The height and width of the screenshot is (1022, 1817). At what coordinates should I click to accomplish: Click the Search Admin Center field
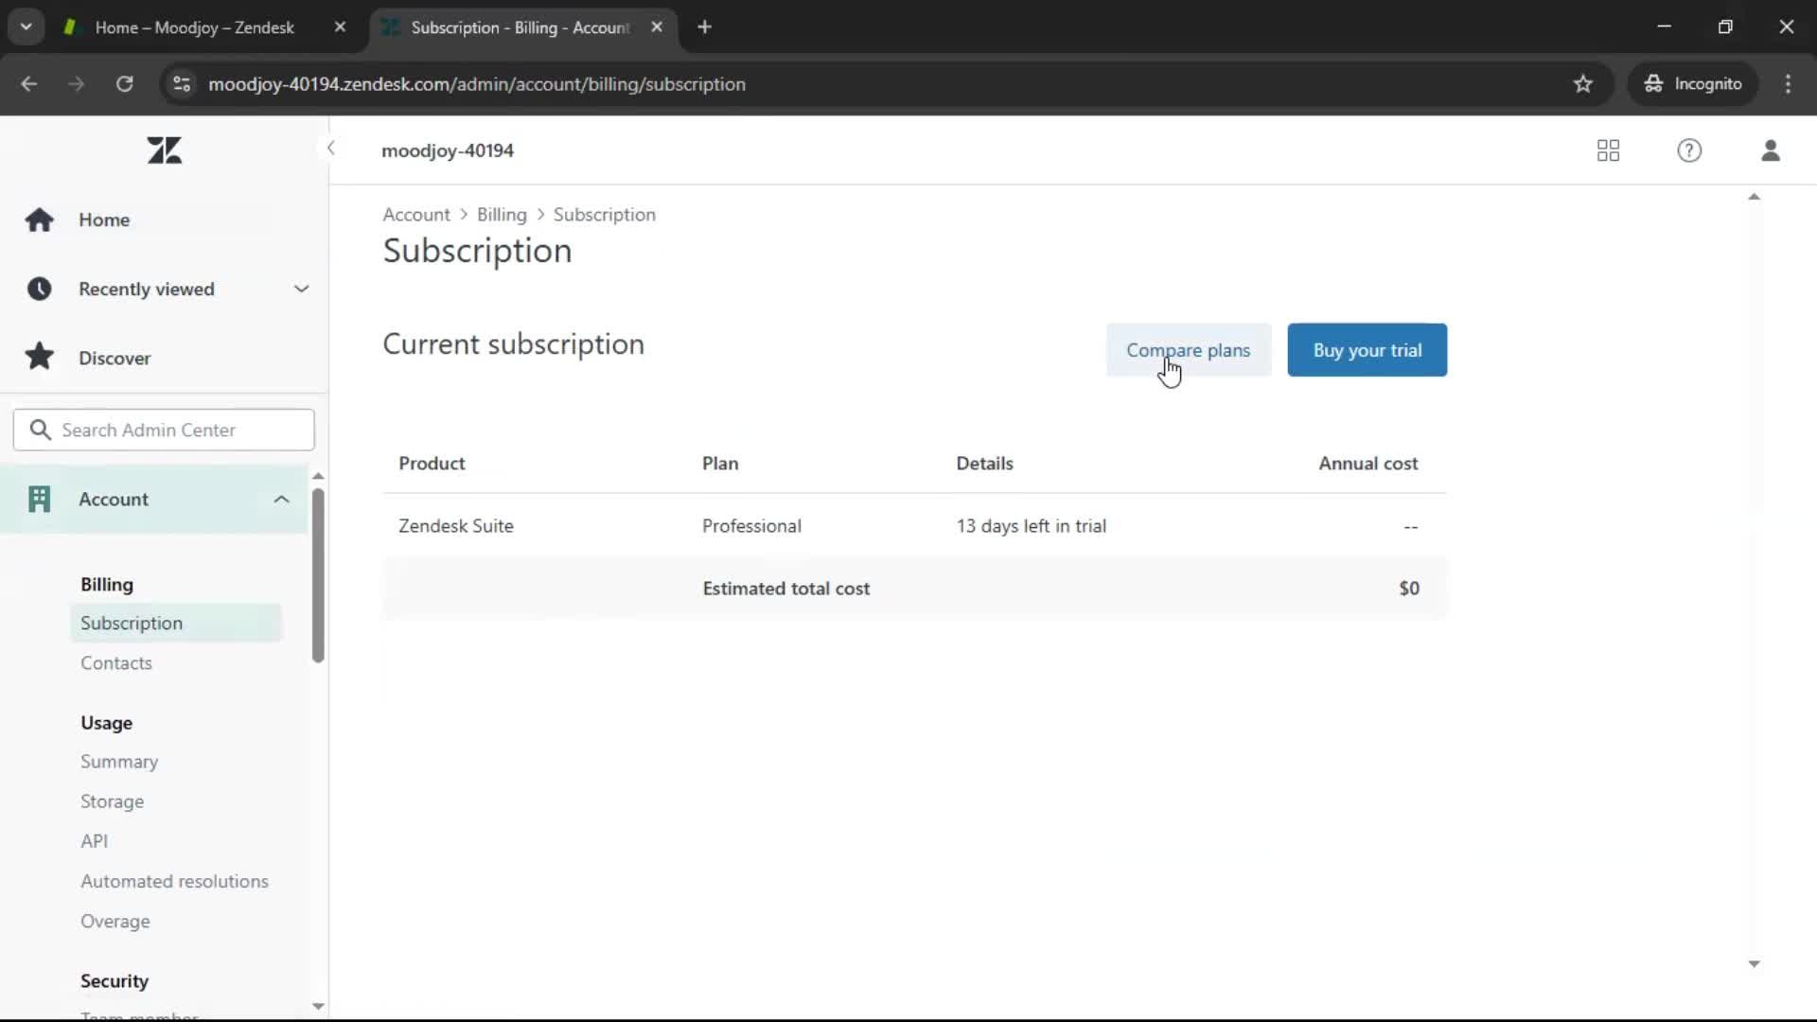[164, 430]
